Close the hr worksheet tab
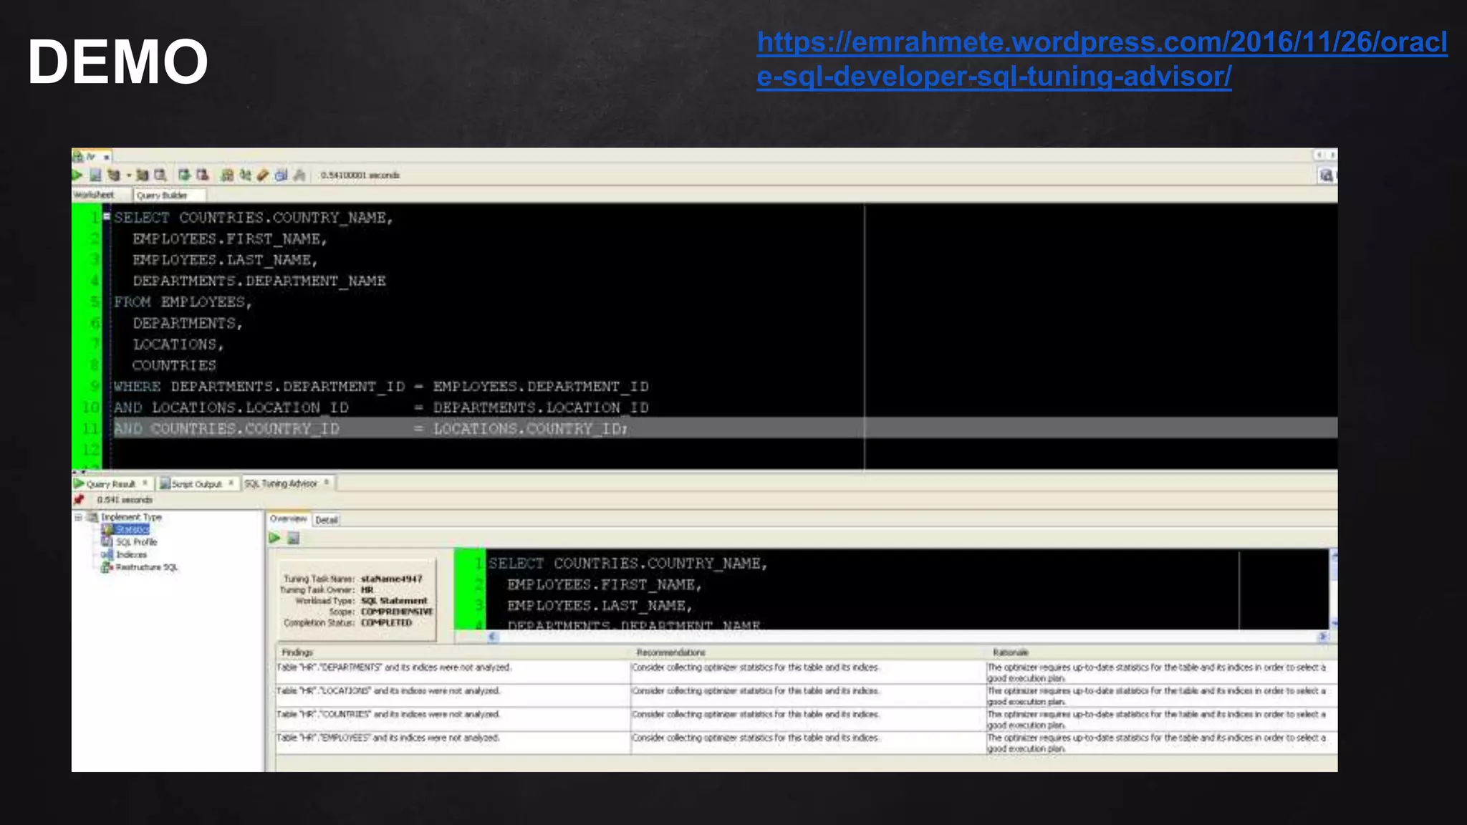The width and height of the screenshot is (1467, 825). coord(107,156)
